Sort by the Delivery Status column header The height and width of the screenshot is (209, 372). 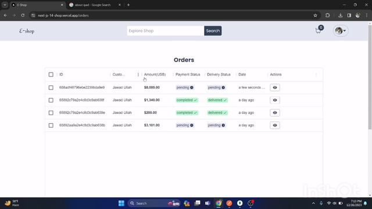219,74
